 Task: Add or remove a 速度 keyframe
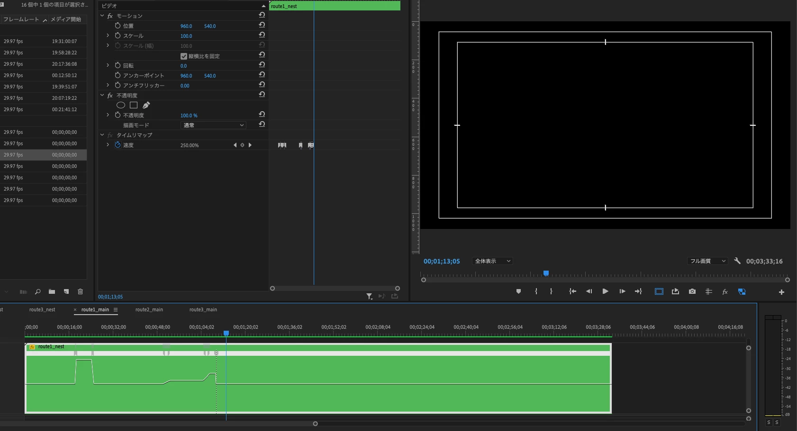point(242,145)
